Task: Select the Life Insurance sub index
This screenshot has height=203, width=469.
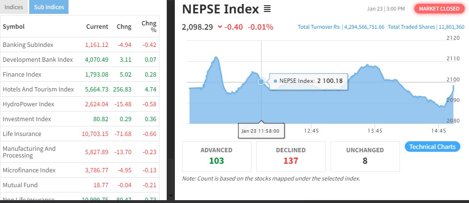Action: 22,134
